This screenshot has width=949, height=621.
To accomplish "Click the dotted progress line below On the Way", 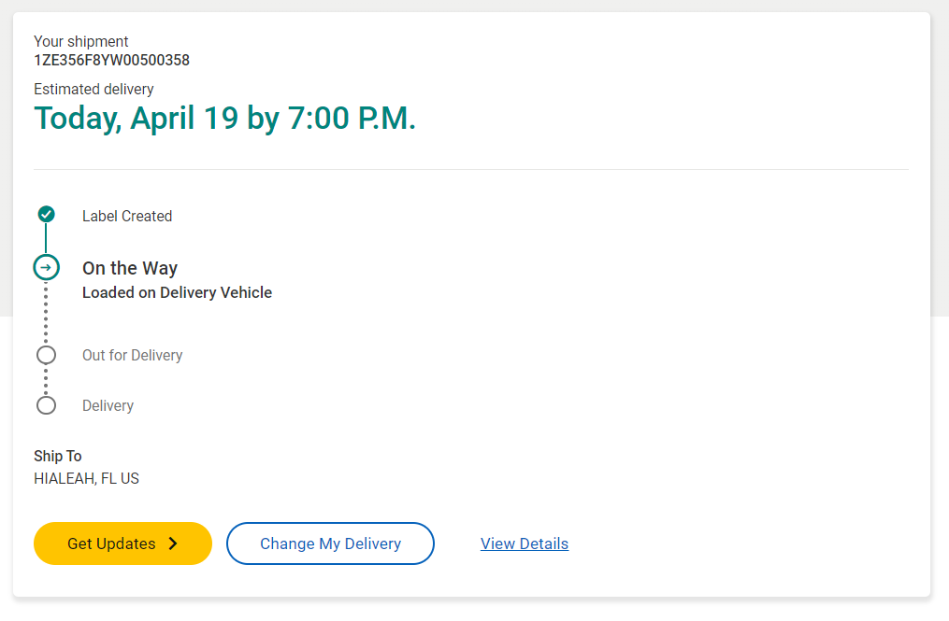I will point(46,313).
